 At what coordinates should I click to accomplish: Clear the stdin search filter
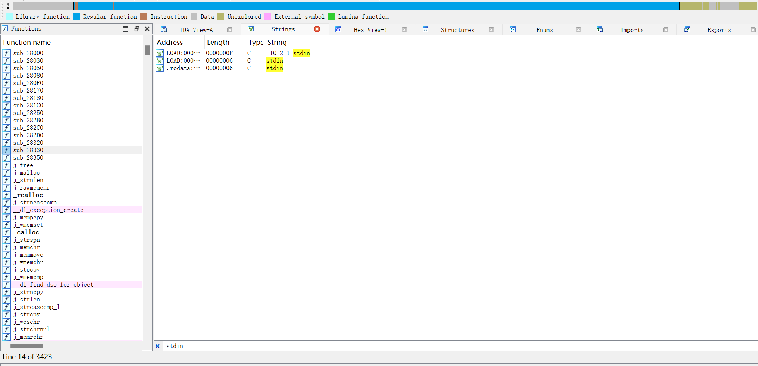tap(158, 346)
